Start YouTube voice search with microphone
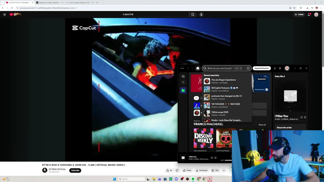 tap(201, 14)
